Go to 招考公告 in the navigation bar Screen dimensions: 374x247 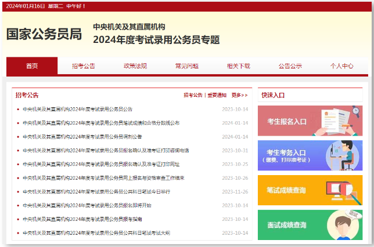(x=84, y=66)
